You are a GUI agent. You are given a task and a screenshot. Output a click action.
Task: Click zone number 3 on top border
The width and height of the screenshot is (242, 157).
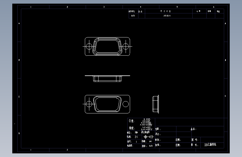pos(104,7)
